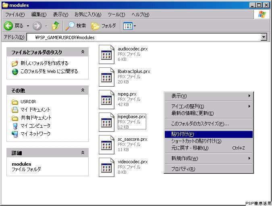The image size is (272, 206).
Task: Click the Web publish globe icon
Action: pos(15,71)
